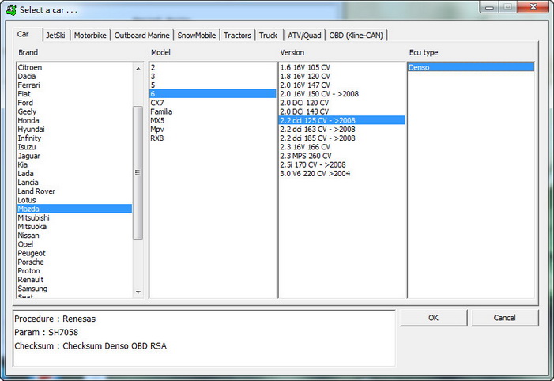
Task: Open the Tractors tab
Action: (237, 36)
